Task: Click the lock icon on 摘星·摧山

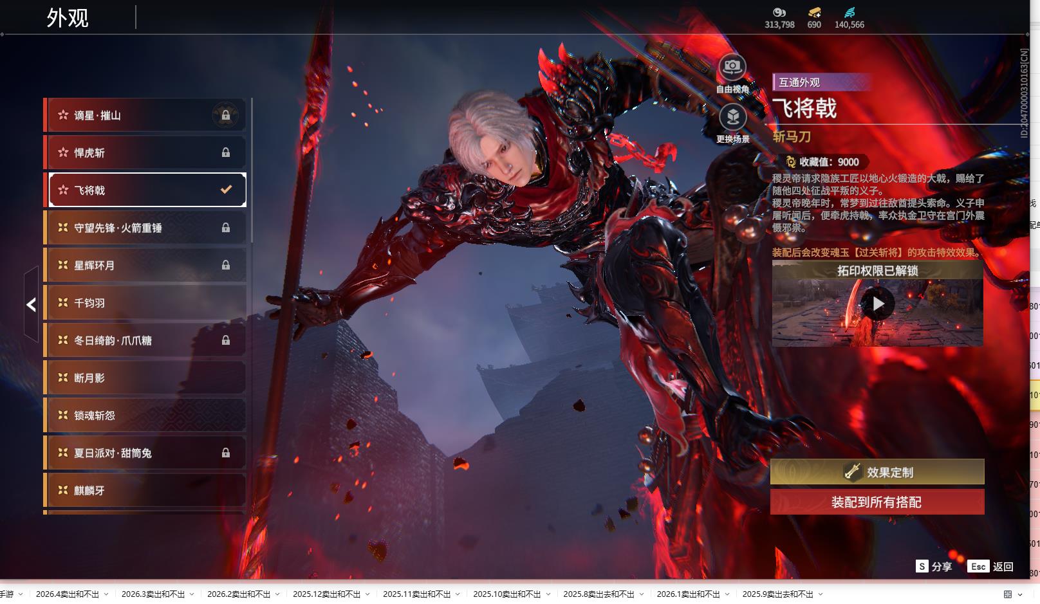Action: (226, 115)
